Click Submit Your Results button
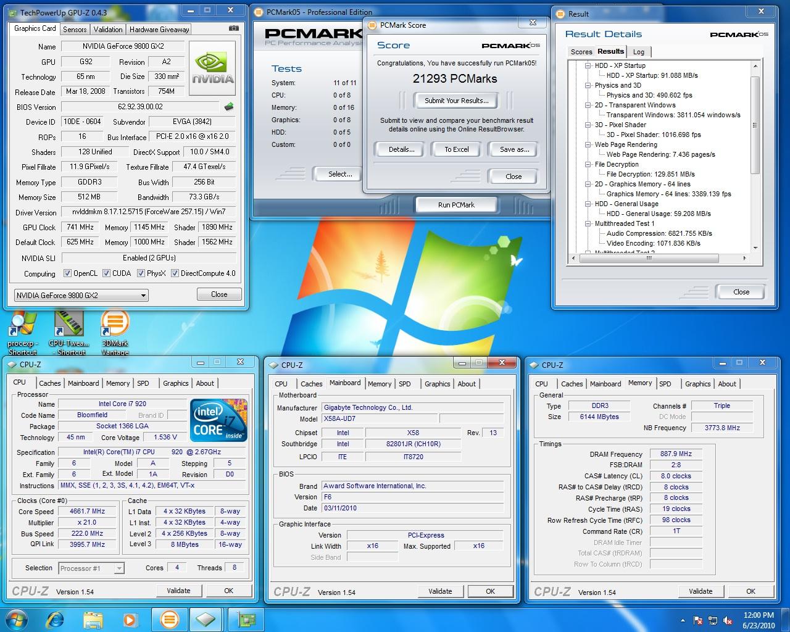 (x=457, y=101)
